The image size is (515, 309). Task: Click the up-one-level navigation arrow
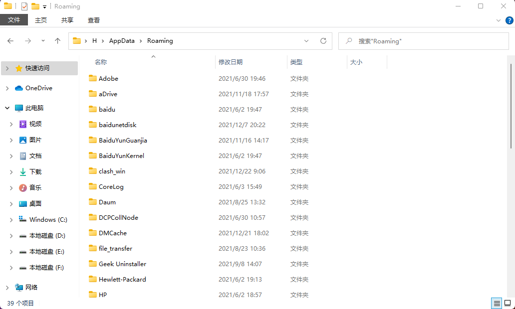click(x=57, y=41)
